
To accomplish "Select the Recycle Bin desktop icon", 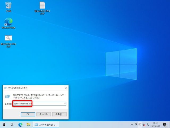I will coord(8,5).
